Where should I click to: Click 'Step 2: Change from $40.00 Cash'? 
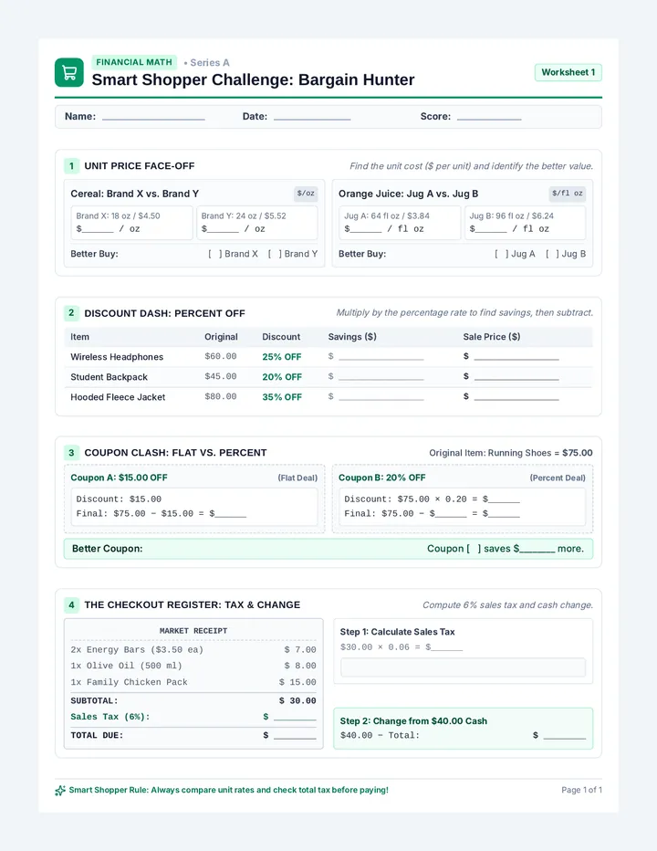(413, 721)
